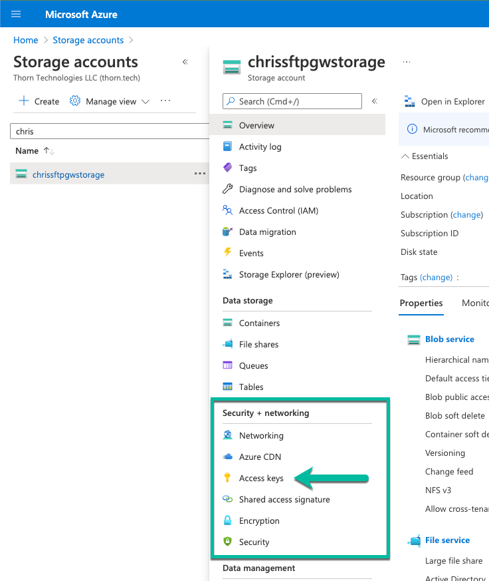
Task: Collapse the Storage accounts panel
Action: [185, 62]
